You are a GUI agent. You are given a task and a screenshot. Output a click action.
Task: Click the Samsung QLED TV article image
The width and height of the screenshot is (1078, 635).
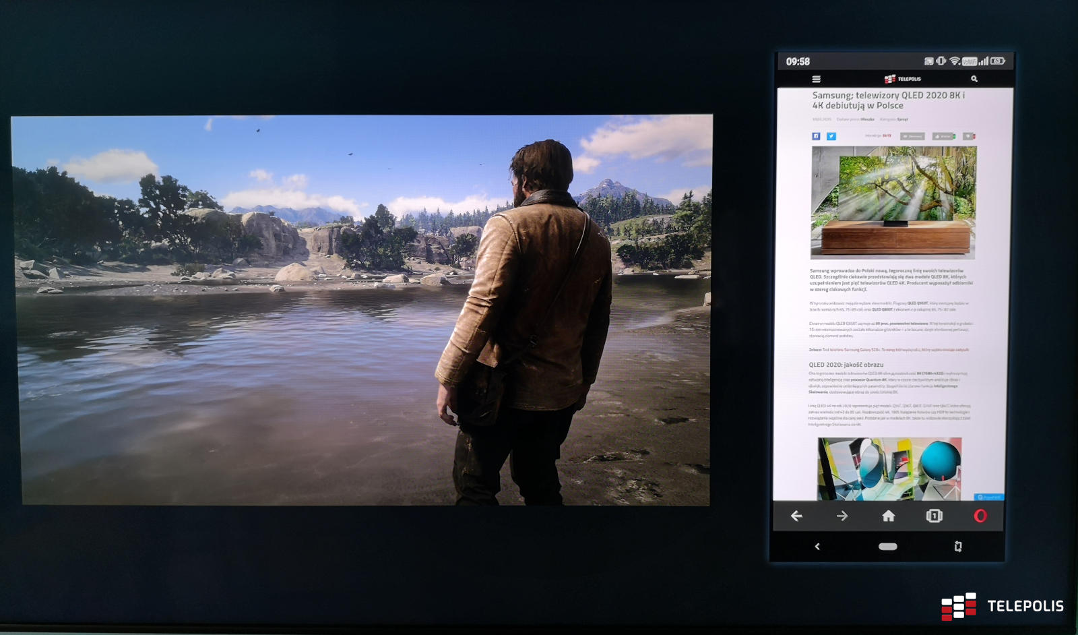click(893, 202)
